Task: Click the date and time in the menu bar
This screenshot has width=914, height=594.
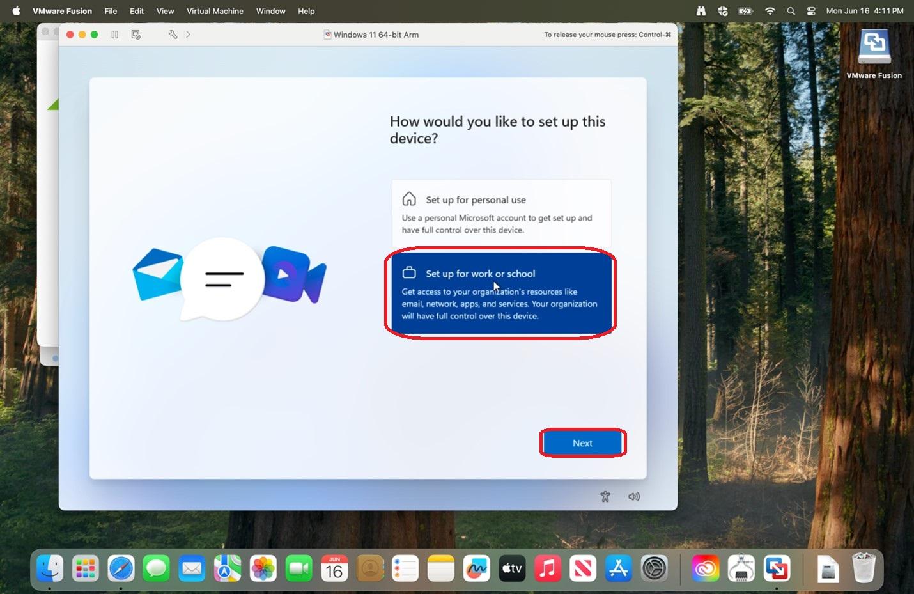Action: pyautogui.click(x=865, y=11)
